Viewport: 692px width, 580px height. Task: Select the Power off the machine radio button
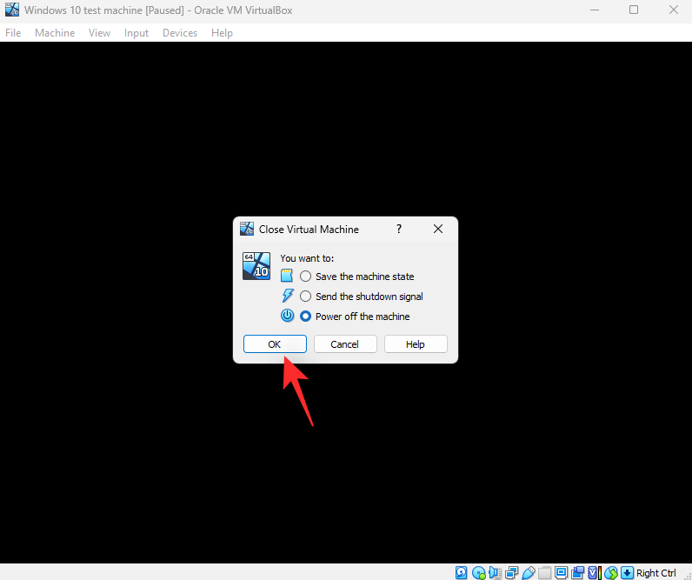pyautogui.click(x=305, y=317)
